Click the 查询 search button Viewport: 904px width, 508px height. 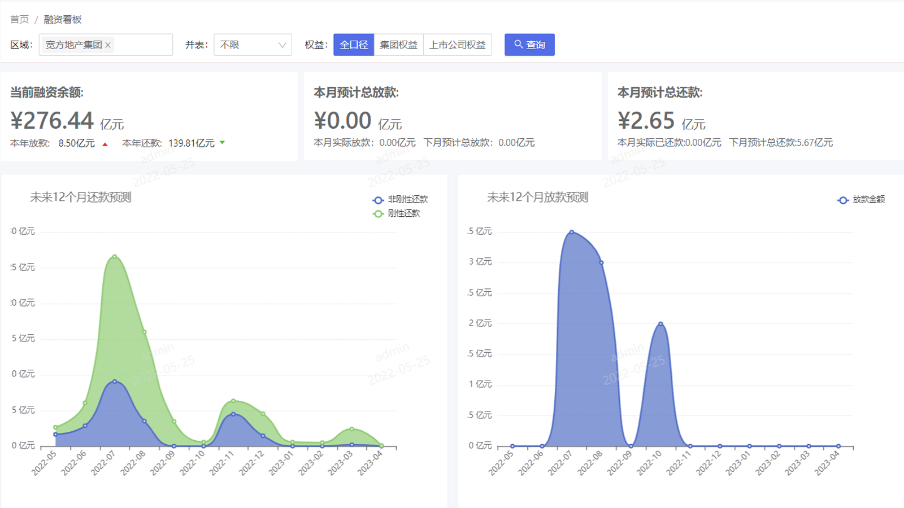[x=529, y=45]
